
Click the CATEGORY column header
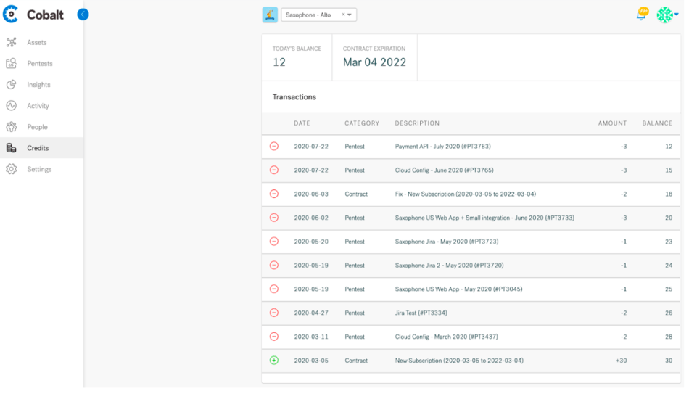coord(362,123)
